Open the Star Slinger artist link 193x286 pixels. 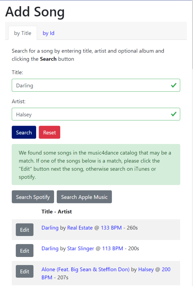point(81,248)
